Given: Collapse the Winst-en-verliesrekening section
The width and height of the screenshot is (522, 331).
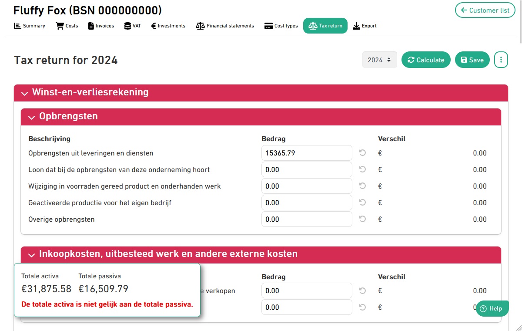Looking at the screenshot, I should (25, 93).
